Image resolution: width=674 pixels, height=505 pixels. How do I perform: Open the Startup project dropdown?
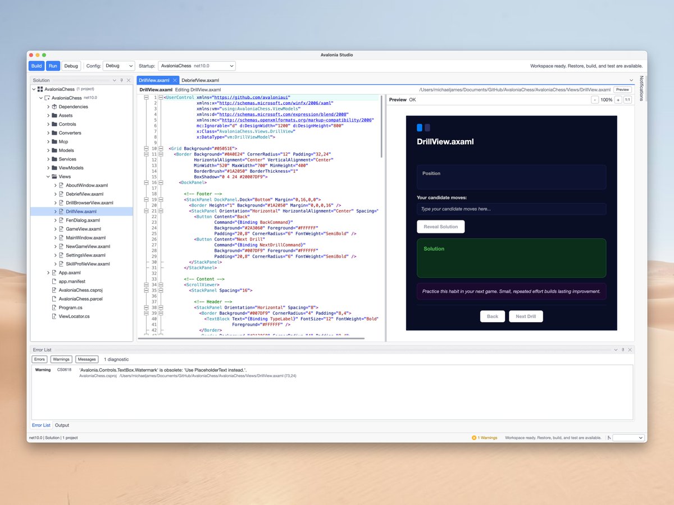[x=197, y=66]
